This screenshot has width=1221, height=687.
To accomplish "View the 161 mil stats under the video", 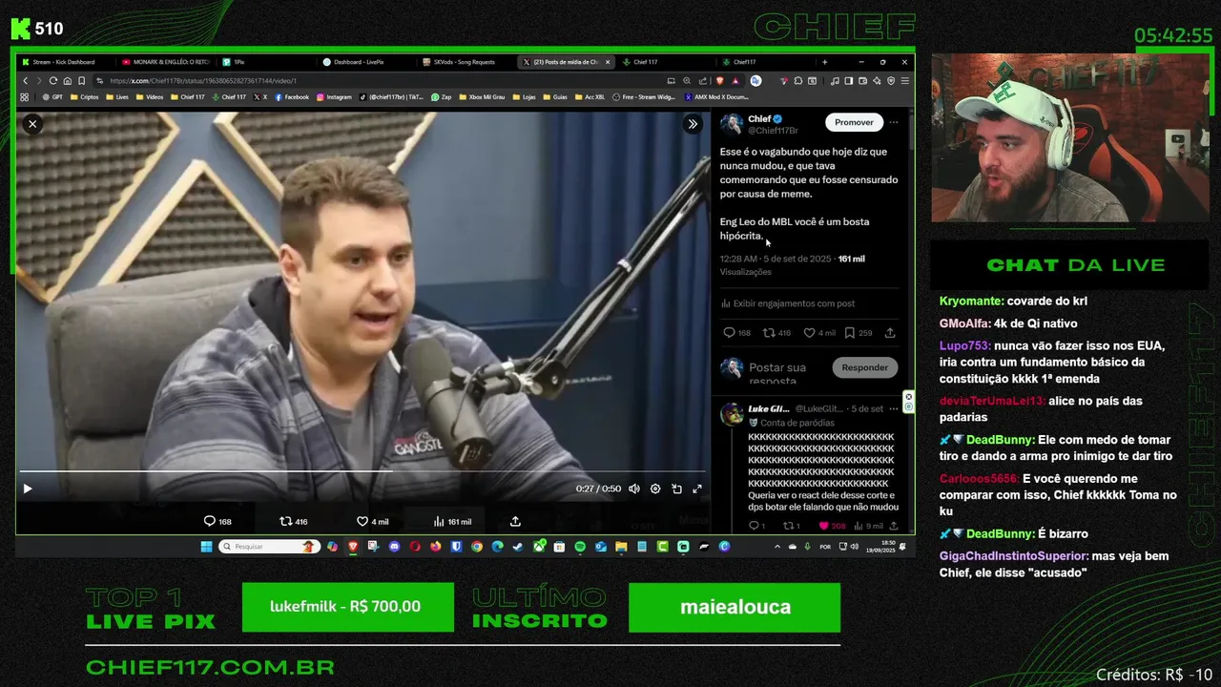I will coord(453,521).
